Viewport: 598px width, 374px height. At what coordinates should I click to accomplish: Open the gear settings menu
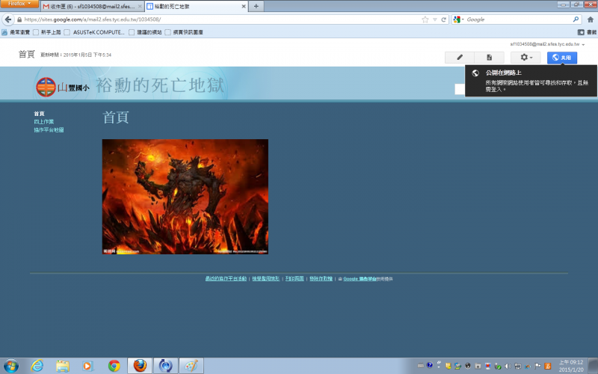[526, 58]
